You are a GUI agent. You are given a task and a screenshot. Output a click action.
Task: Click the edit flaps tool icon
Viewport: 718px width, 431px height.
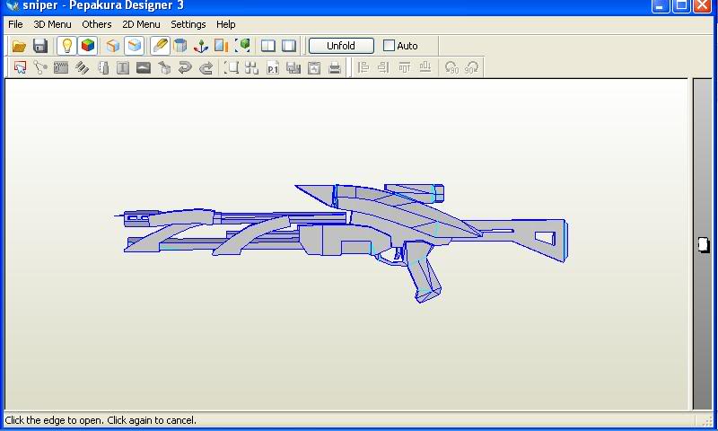pos(61,67)
